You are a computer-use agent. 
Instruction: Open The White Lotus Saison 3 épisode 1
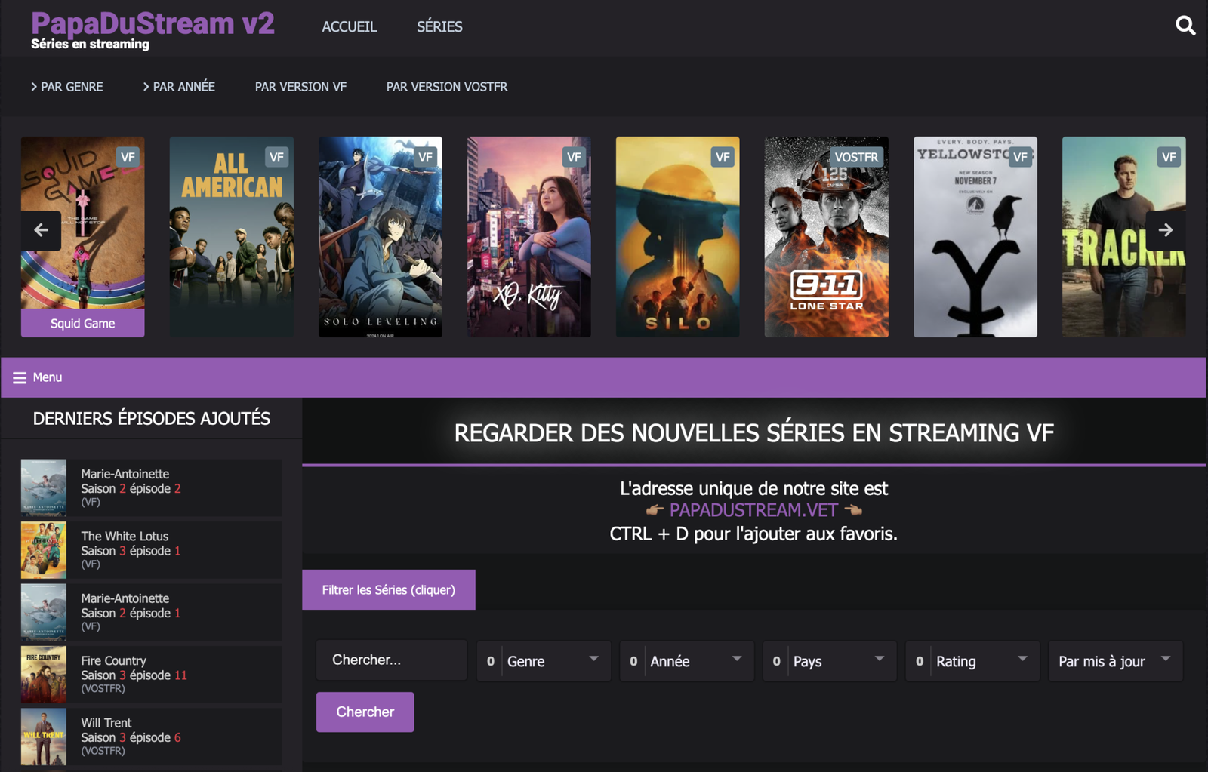[x=151, y=550]
